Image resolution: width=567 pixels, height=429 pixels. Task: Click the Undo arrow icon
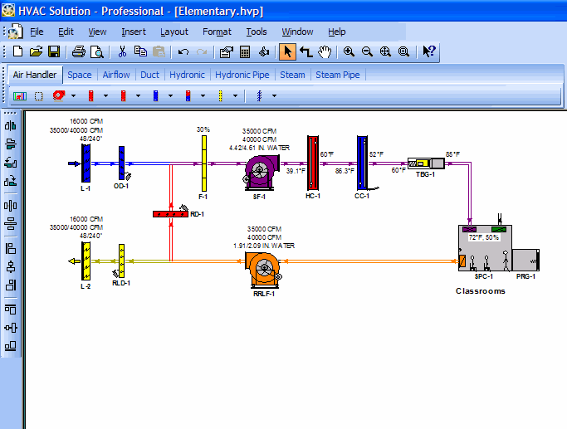[x=183, y=51]
